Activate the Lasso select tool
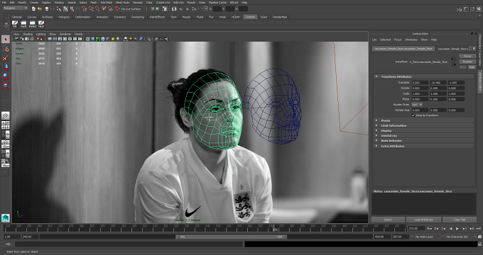 6,49
